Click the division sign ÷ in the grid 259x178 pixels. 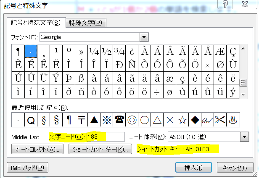(x=157, y=91)
